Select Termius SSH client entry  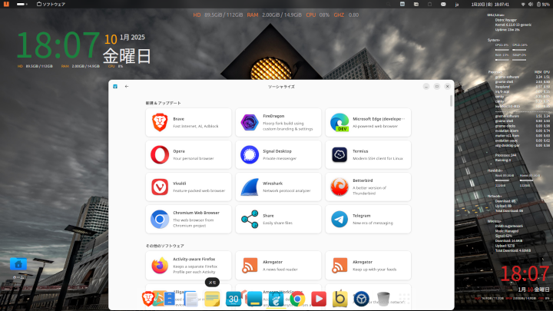pos(368,154)
